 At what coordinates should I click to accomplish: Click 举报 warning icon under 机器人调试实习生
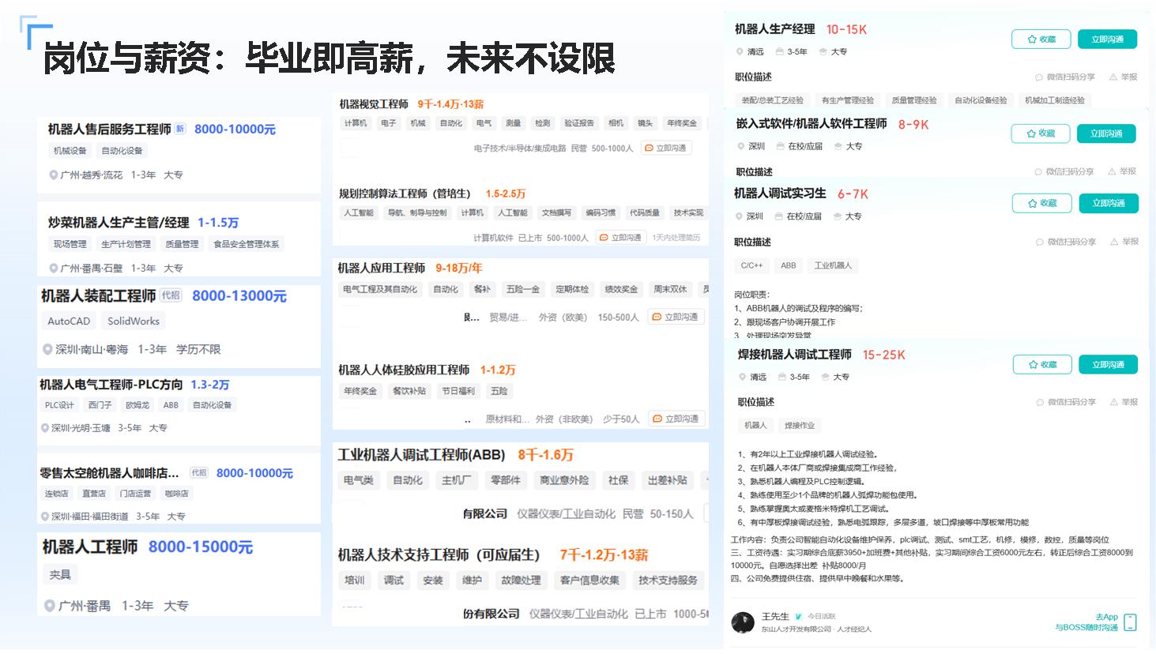pos(1114,242)
